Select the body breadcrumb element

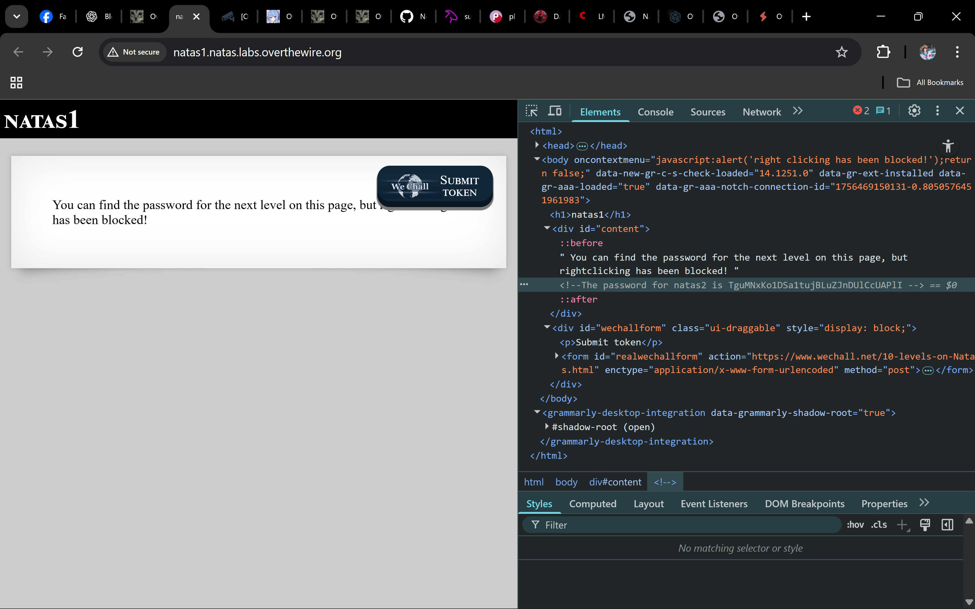click(566, 482)
